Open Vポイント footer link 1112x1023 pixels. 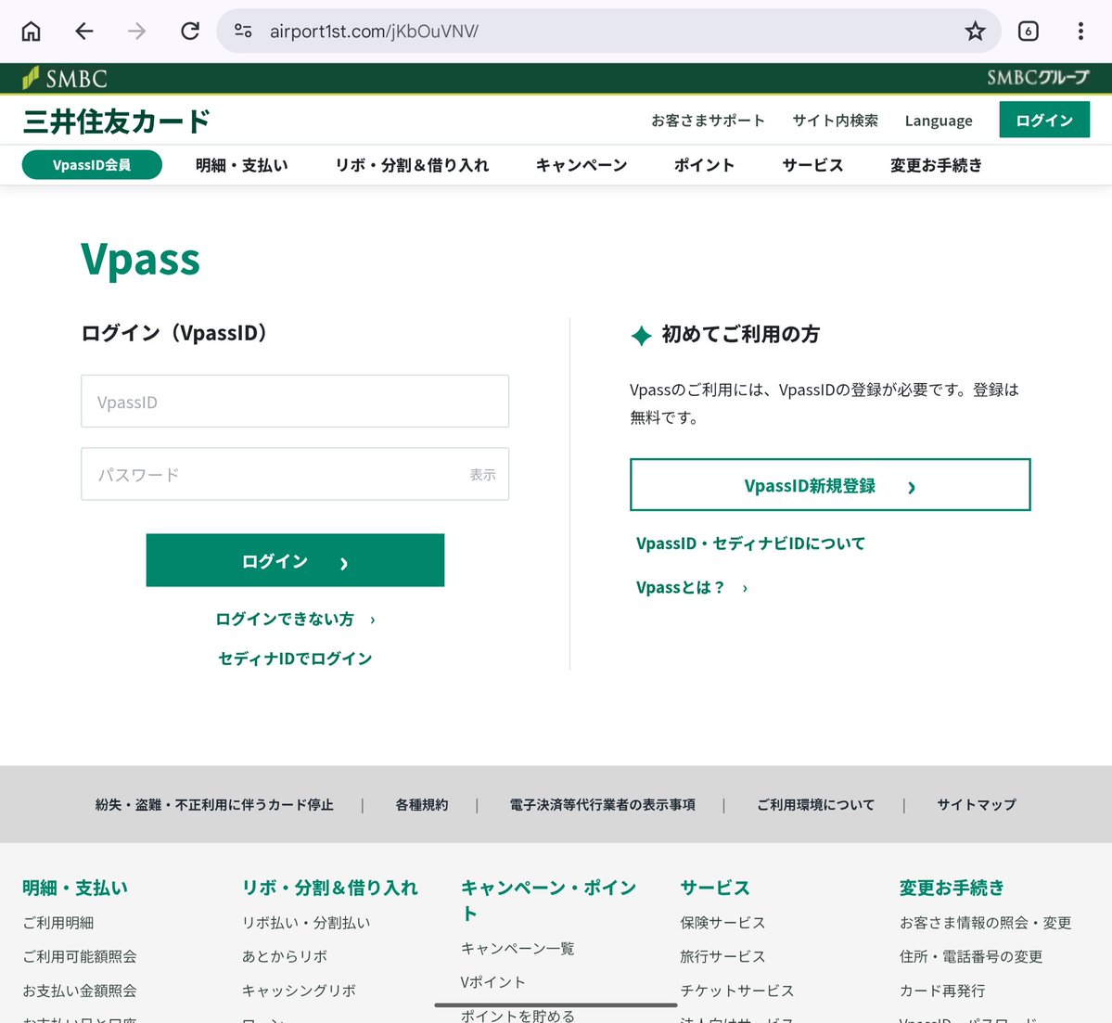click(x=492, y=982)
